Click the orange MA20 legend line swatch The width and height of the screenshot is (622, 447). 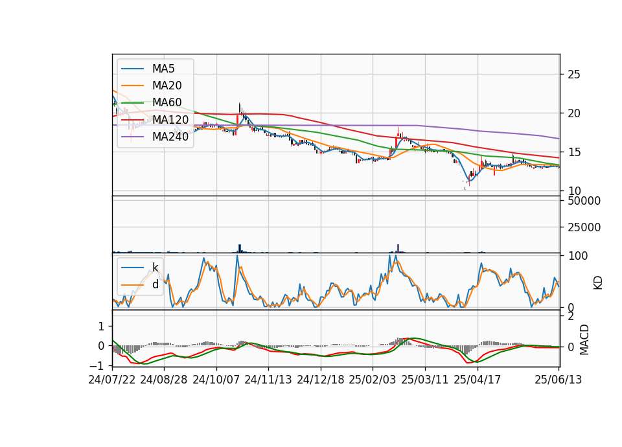click(x=132, y=86)
